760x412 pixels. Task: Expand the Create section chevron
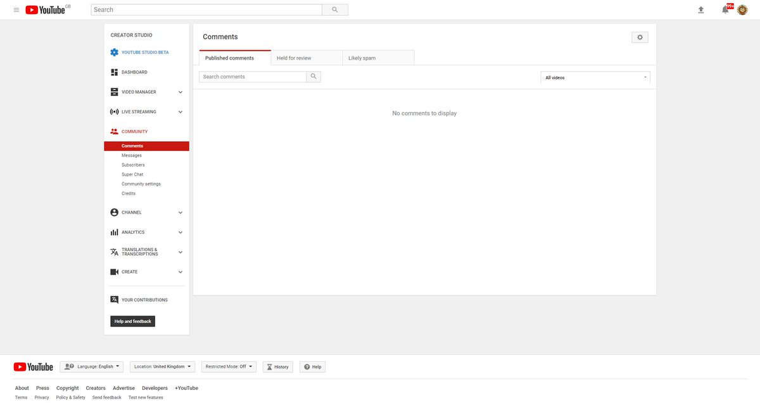pos(180,272)
